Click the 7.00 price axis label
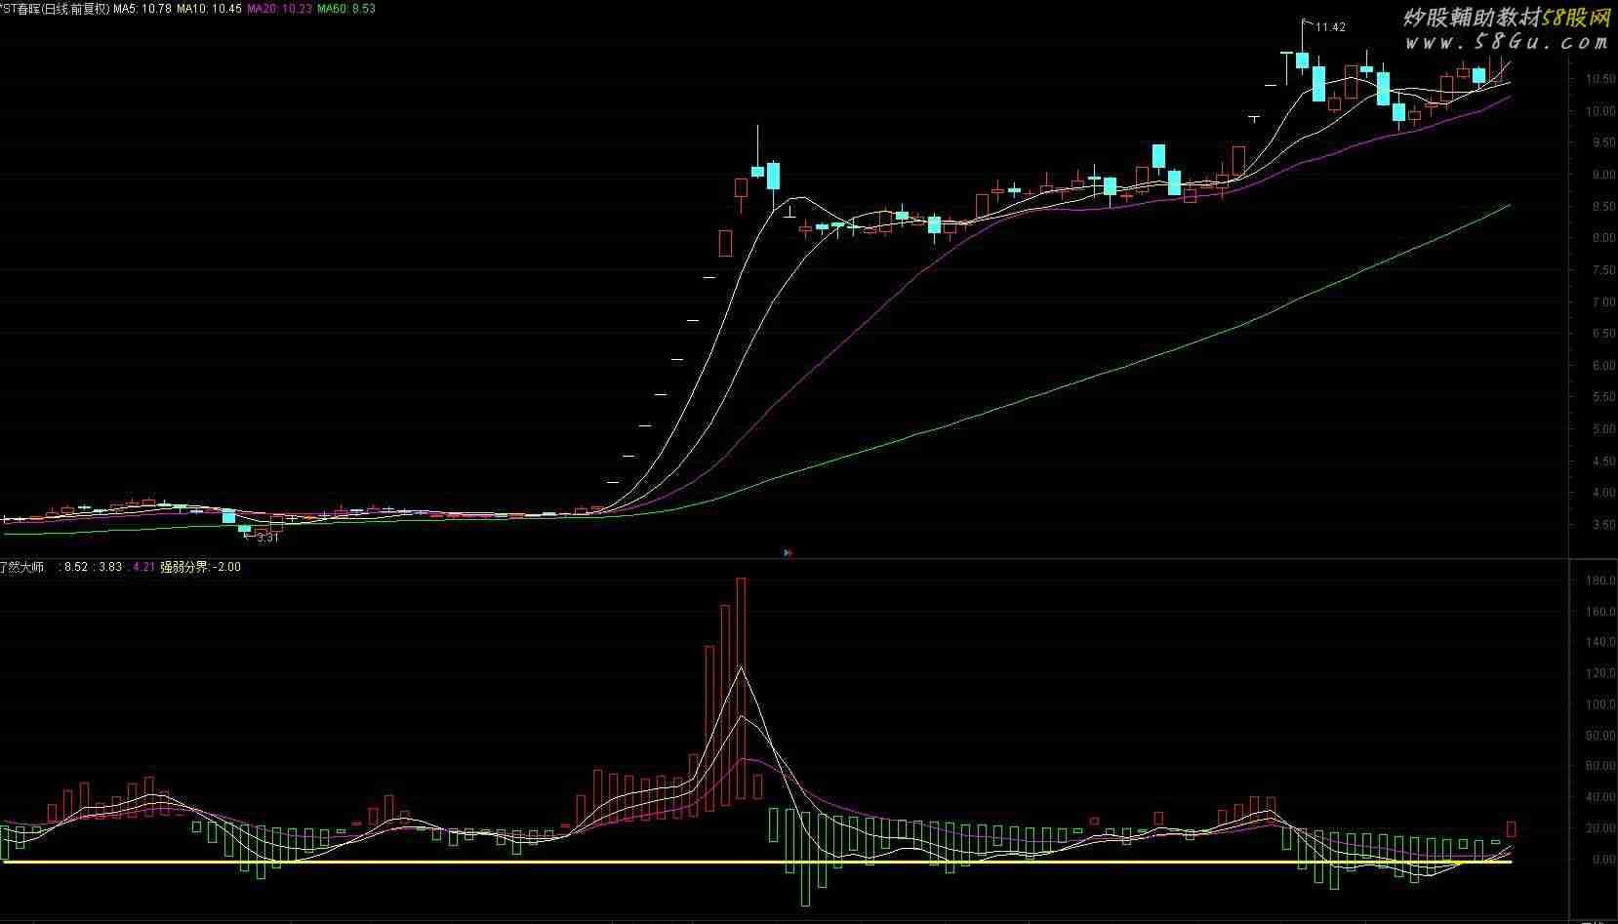This screenshot has width=1618, height=924. pyautogui.click(x=1603, y=302)
